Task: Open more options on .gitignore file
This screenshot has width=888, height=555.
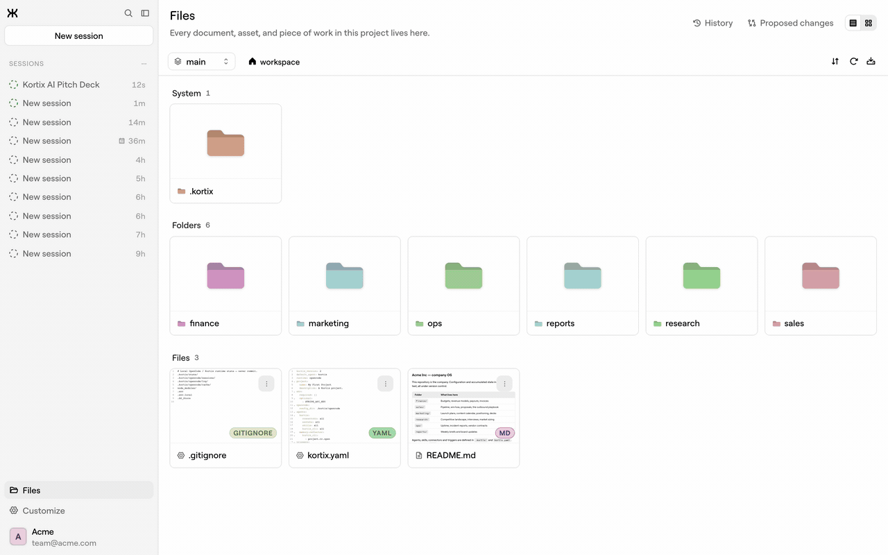Action: [266, 384]
